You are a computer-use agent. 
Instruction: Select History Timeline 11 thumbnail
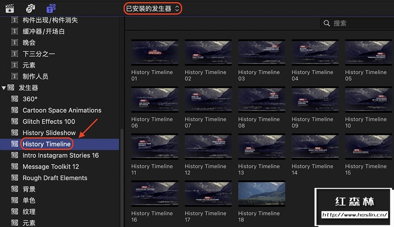point(155,146)
